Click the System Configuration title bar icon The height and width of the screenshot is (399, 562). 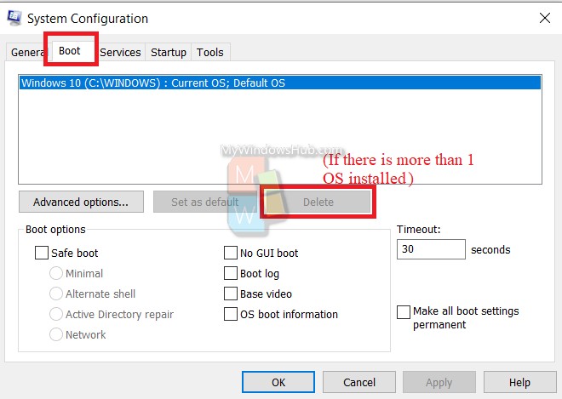[14, 18]
